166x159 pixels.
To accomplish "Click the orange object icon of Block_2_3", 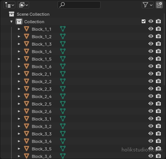I will (27, 89).
